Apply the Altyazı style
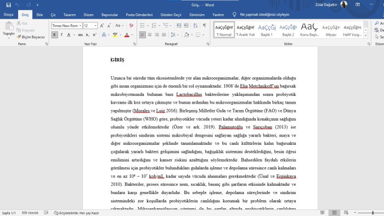The image size is (384, 216). pyautogui.click(x=331, y=30)
